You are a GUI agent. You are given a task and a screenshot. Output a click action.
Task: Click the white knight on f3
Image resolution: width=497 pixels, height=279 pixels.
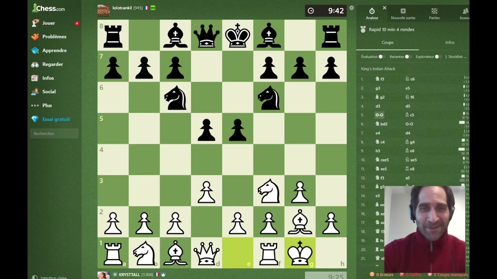pyautogui.click(x=269, y=191)
